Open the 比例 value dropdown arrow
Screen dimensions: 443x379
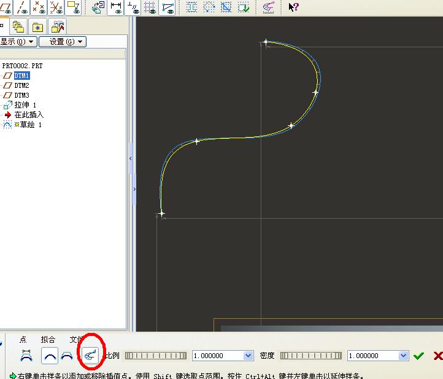click(248, 356)
